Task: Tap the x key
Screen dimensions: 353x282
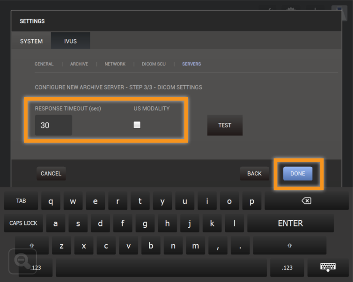Action: tap(84, 246)
